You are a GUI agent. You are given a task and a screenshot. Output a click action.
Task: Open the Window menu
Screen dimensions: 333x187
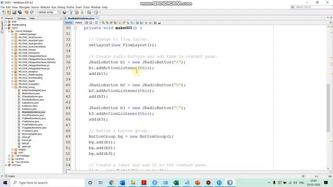click(96, 7)
